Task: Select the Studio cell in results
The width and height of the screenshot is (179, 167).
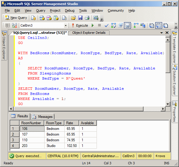Action: click(54, 146)
